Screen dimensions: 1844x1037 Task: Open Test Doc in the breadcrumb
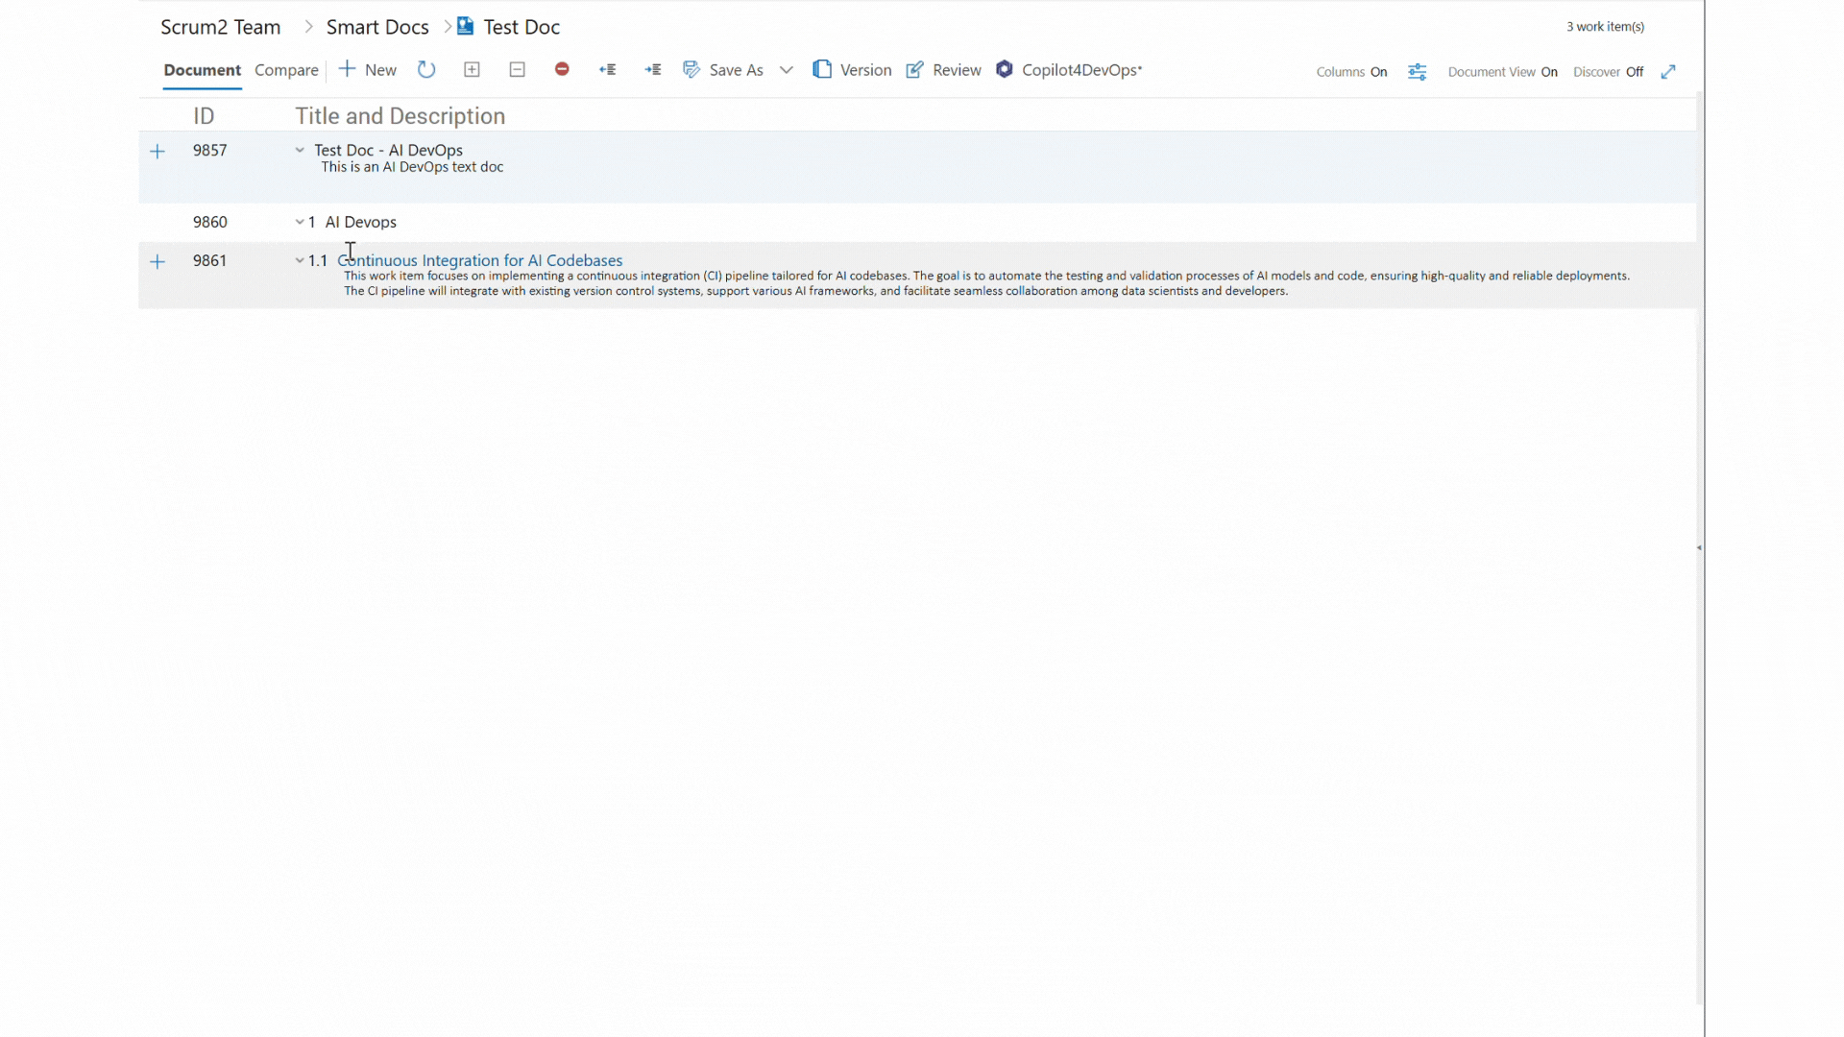(x=522, y=27)
